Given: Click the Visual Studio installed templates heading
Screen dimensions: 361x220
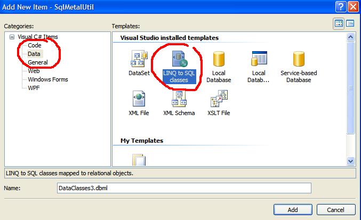Looking at the screenshot, I should [170, 38].
